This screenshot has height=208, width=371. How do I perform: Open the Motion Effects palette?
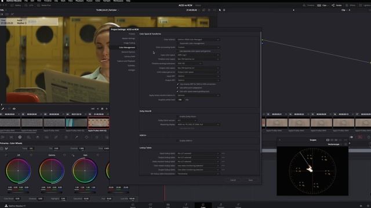point(46,137)
